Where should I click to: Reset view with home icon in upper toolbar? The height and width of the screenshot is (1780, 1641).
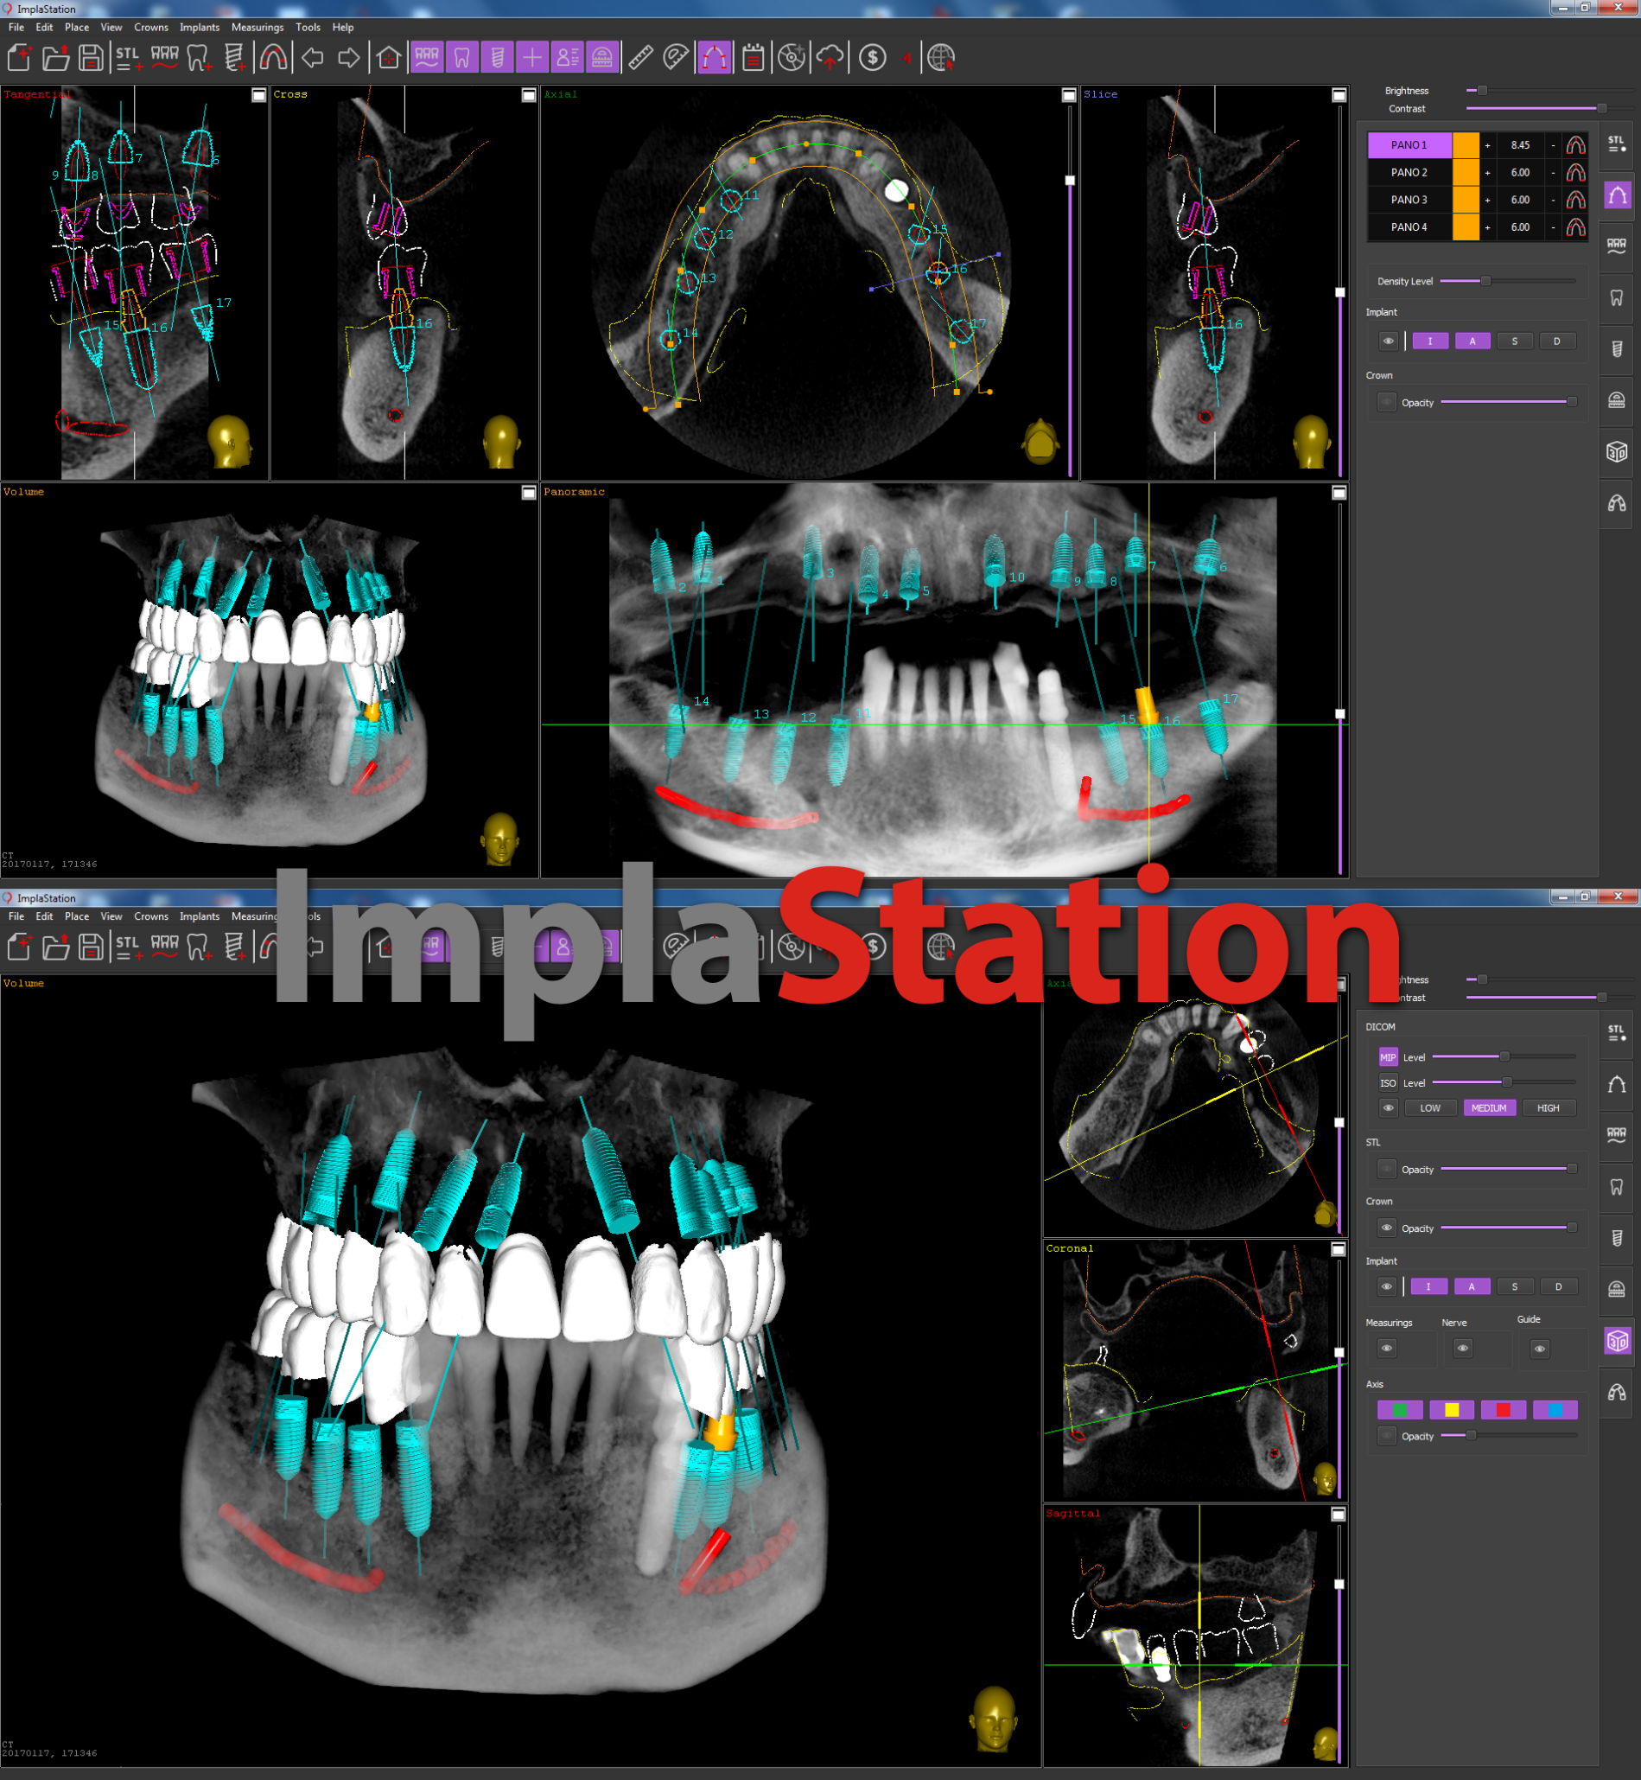[x=388, y=58]
